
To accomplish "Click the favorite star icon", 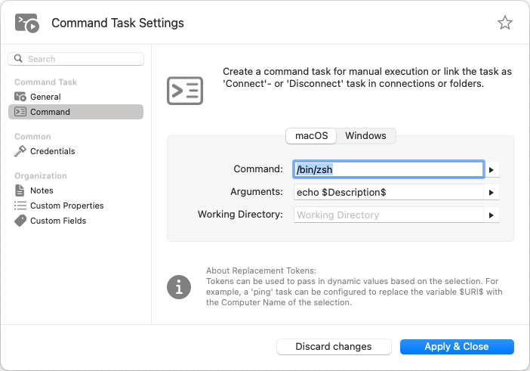I will (505, 23).
